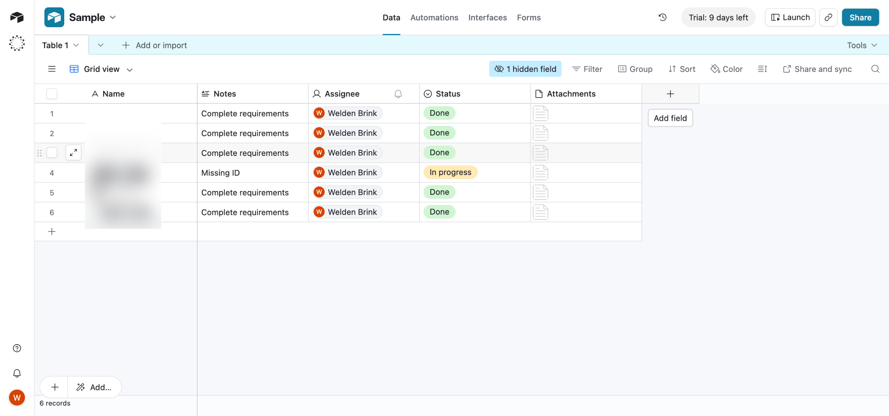
Task: Open search magnifier in view toolbar
Action: pos(875,69)
